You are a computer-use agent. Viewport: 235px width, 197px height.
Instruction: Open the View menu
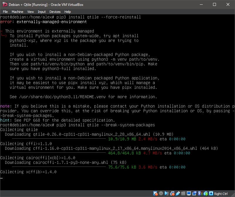[x=30, y=11]
